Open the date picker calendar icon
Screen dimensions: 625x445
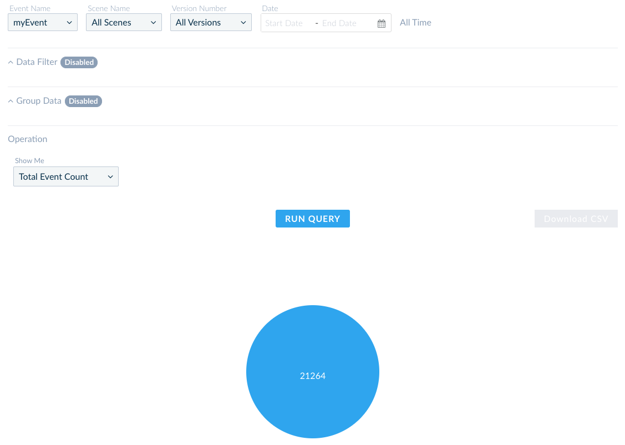(381, 23)
